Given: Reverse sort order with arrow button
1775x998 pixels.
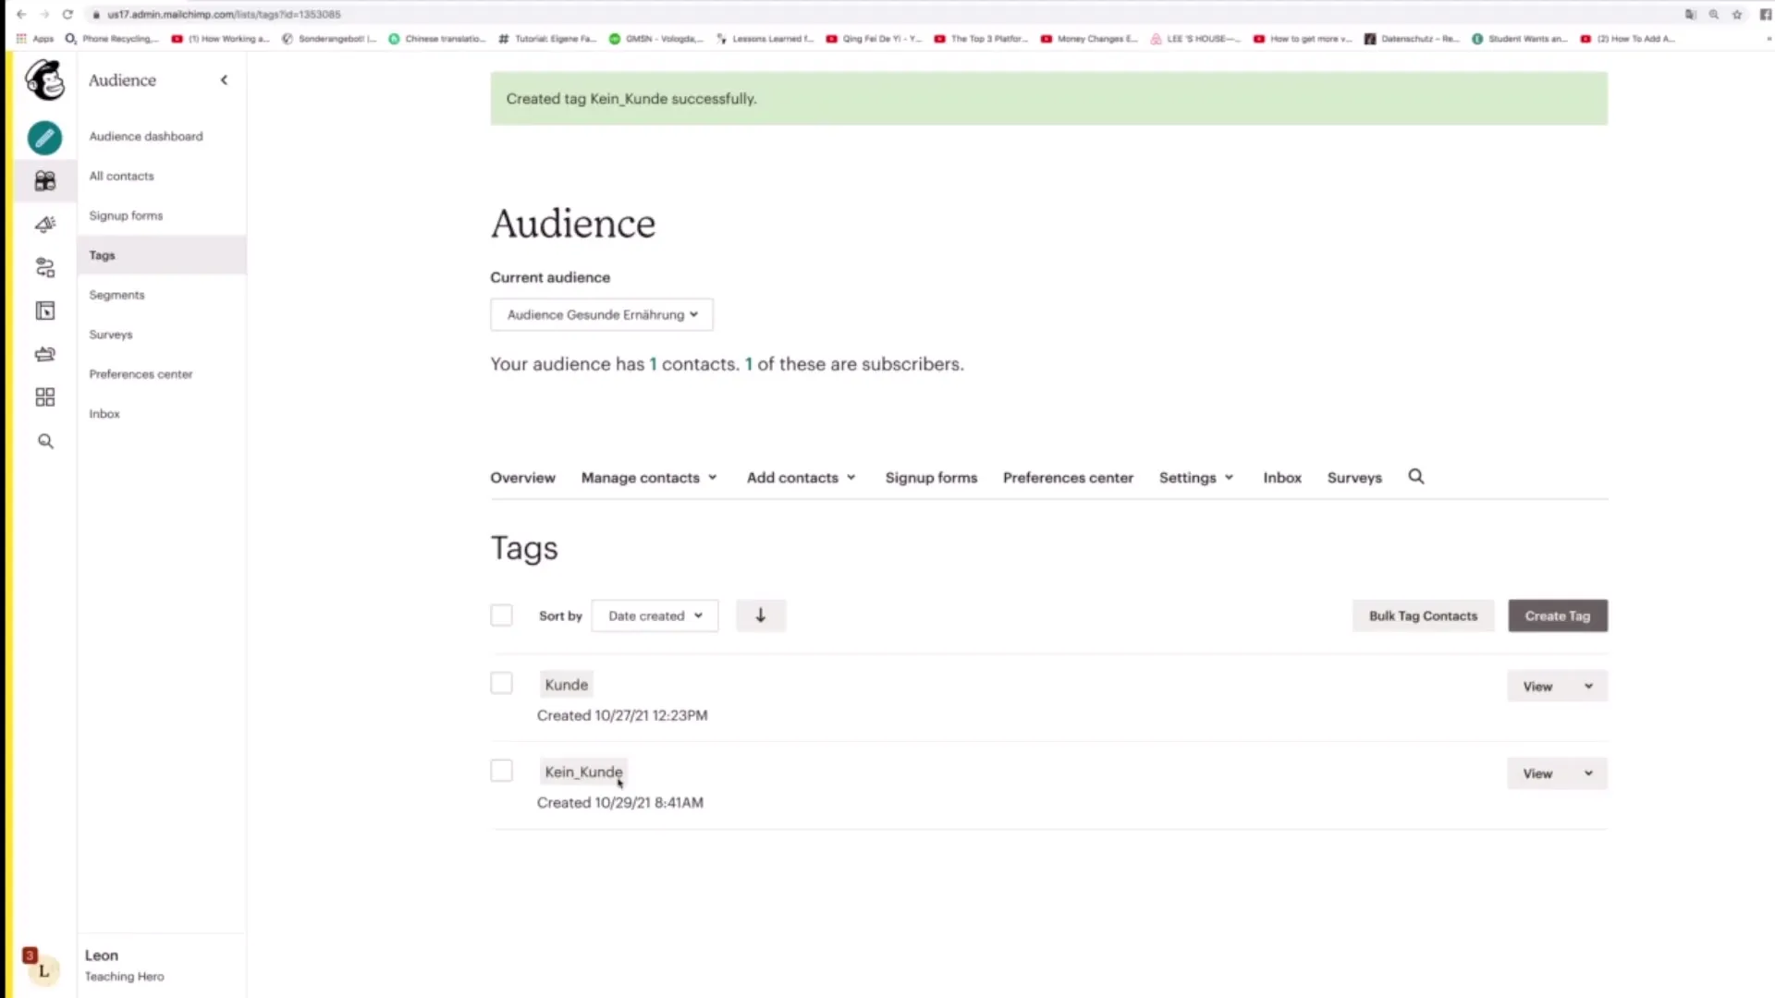Looking at the screenshot, I should pyautogui.click(x=761, y=615).
